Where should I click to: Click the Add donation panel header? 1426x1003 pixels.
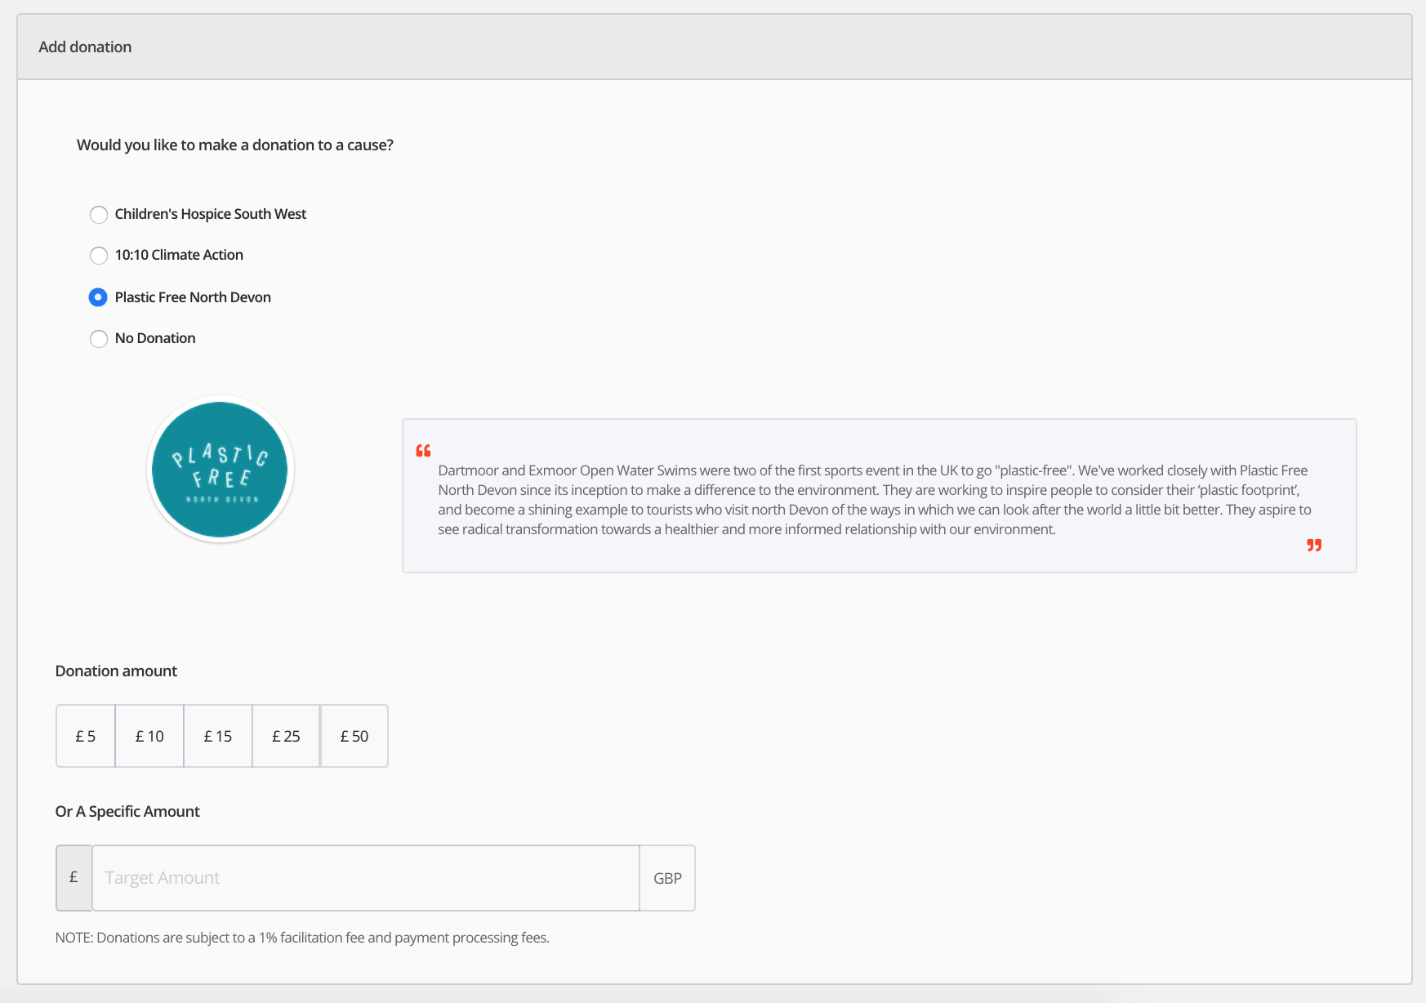click(x=85, y=47)
